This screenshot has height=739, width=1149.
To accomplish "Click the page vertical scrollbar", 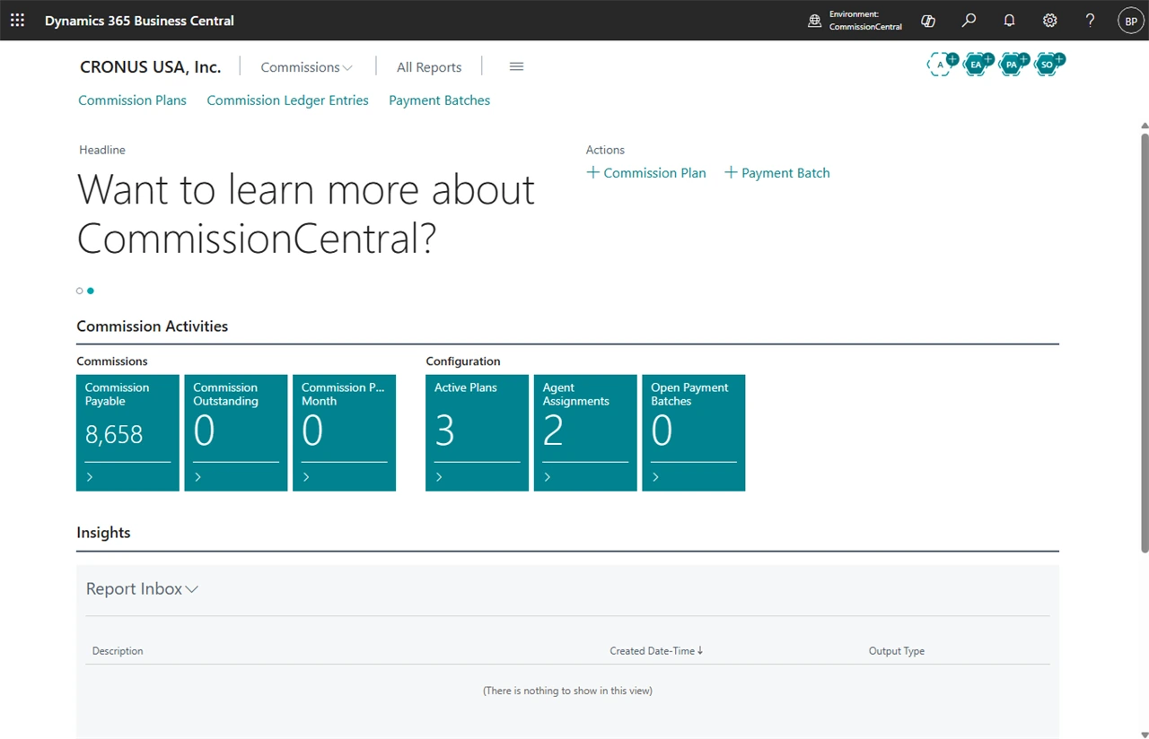I will 1145,341.
